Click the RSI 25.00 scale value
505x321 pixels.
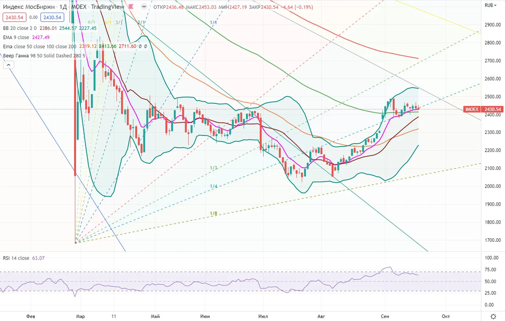[x=490, y=293]
